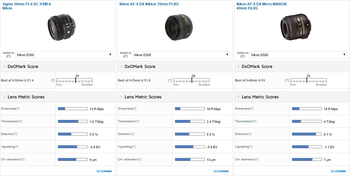Click Chr. aberration help [?] in Micro NIKKOR 40mm column
This screenshot has width=350, height=176.
point(257,160)
